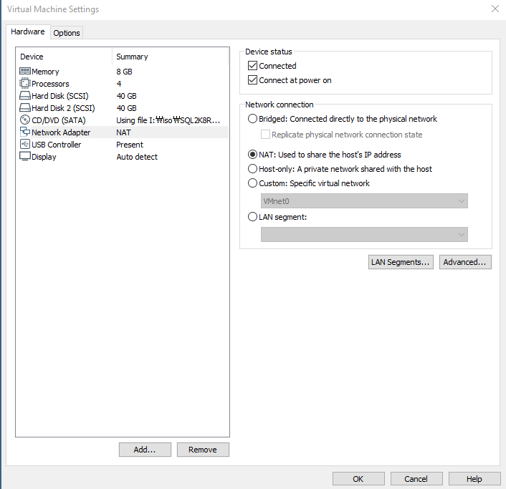
Task: Open the VMnet0 virtual network dropdown
Action: coord(364,200)
